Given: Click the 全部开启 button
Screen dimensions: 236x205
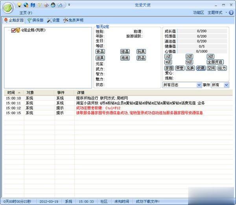Looking at the screenshot, I should pos(215,62).
